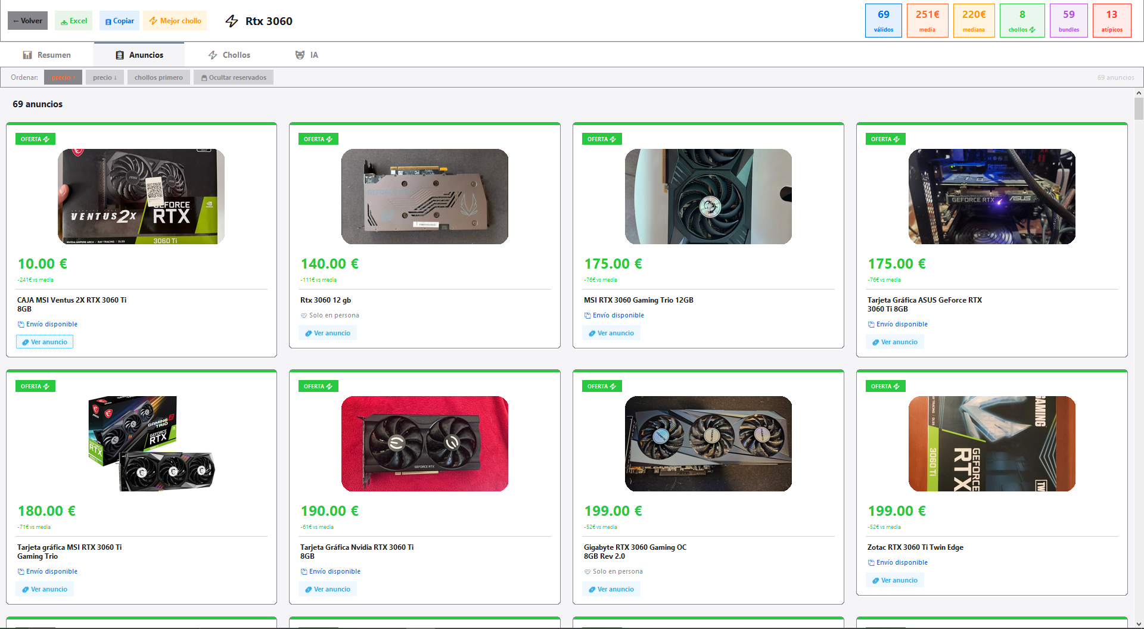Toggle Ocultar reservados filter
The height and width of the screenshot is (629, 1144).
click(x=234, y=77)
